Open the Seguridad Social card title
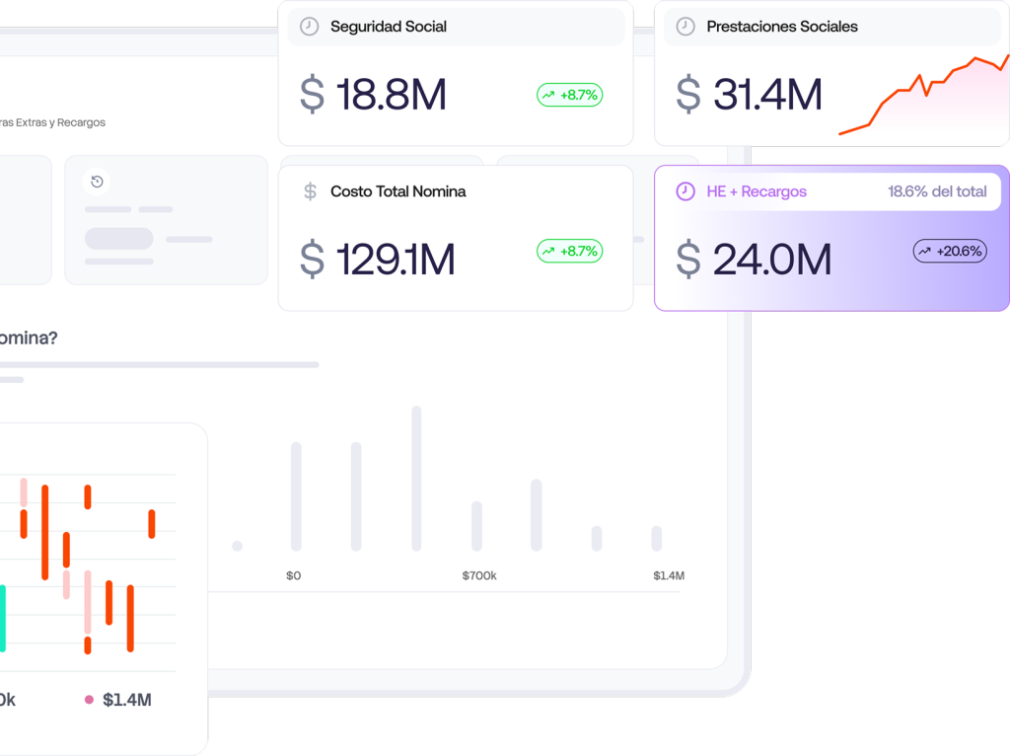1010x756 pixels. [389, 27]
